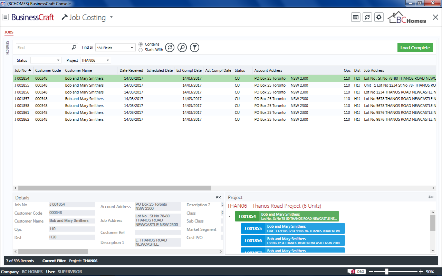Image resolution: width=442 pixels, height=276 pixels.
Task: Click the zoom out minus icon
Action: (371, 272)
